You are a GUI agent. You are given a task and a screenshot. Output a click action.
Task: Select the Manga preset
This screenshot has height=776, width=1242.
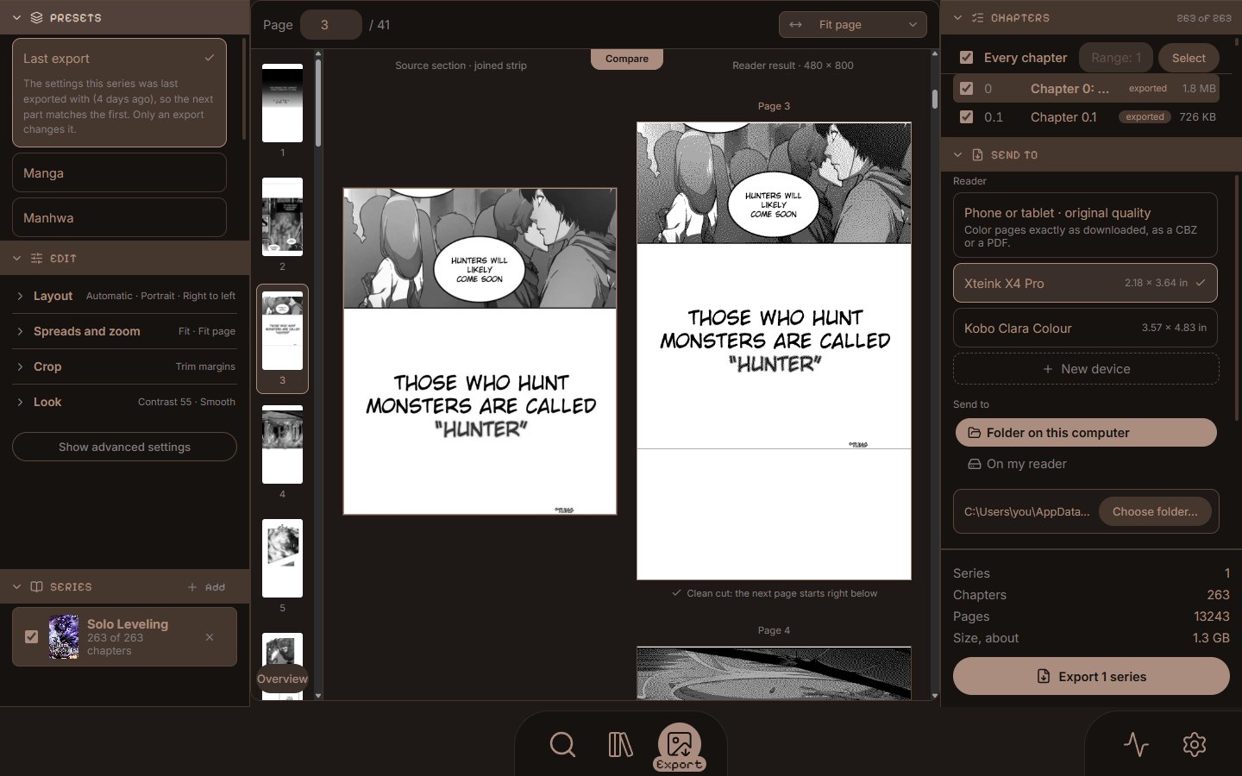pyautogui.click(x=119, y=173)
